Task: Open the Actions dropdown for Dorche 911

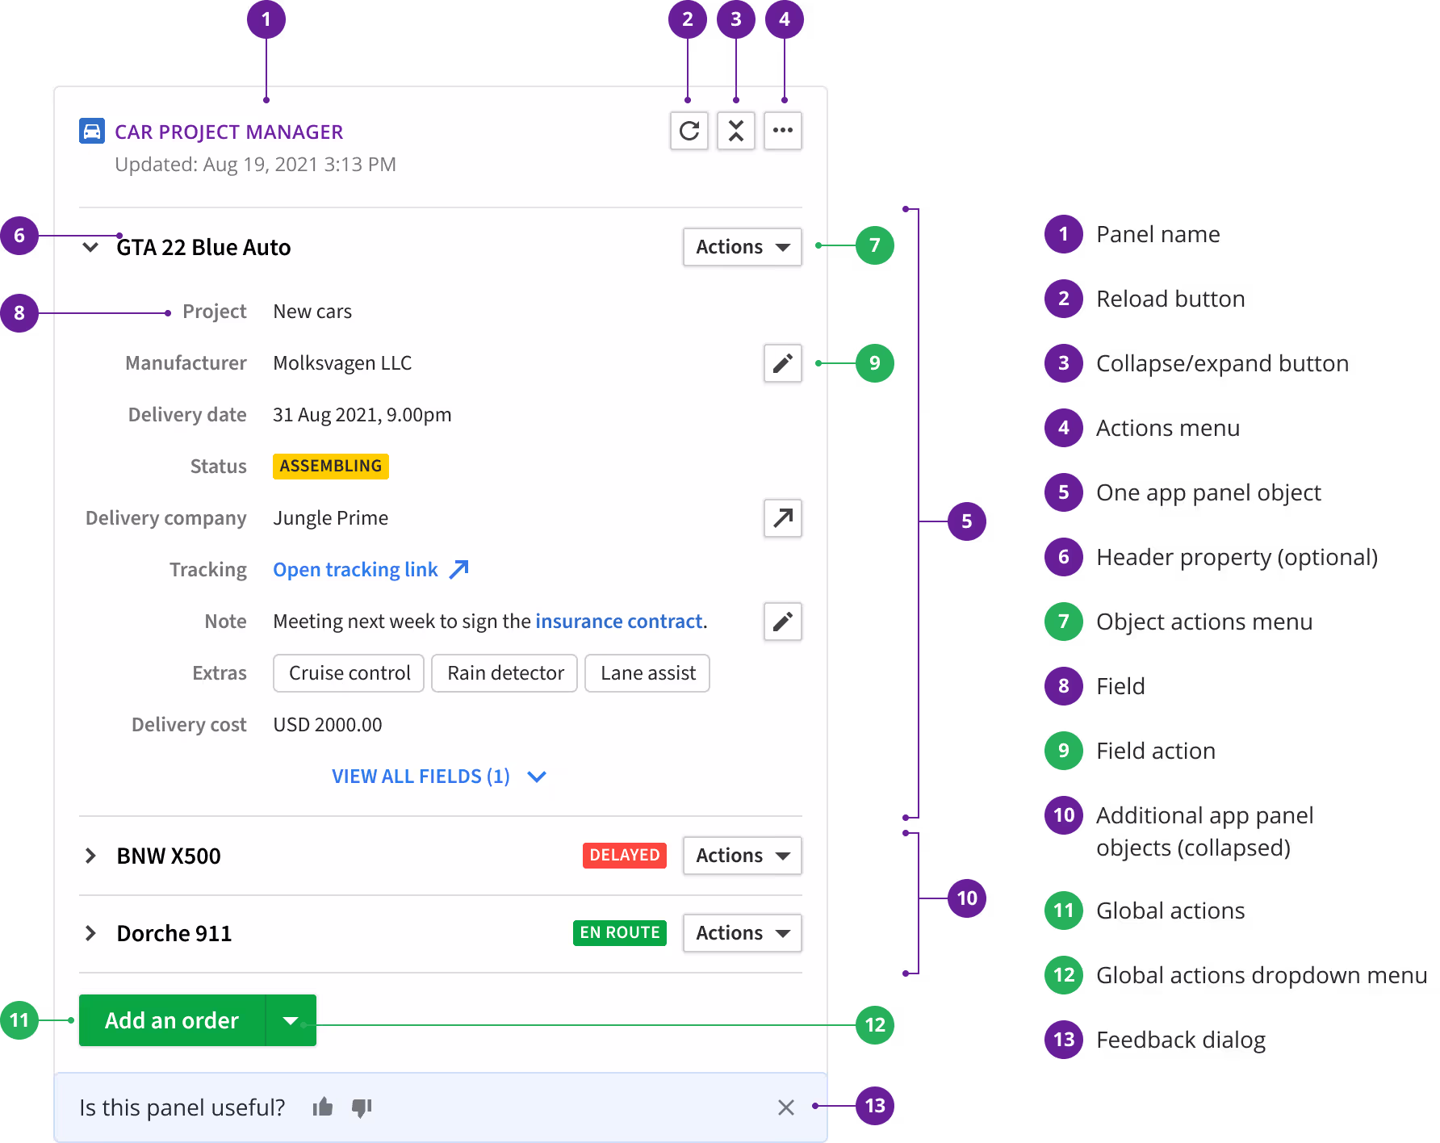Action: 742,933
